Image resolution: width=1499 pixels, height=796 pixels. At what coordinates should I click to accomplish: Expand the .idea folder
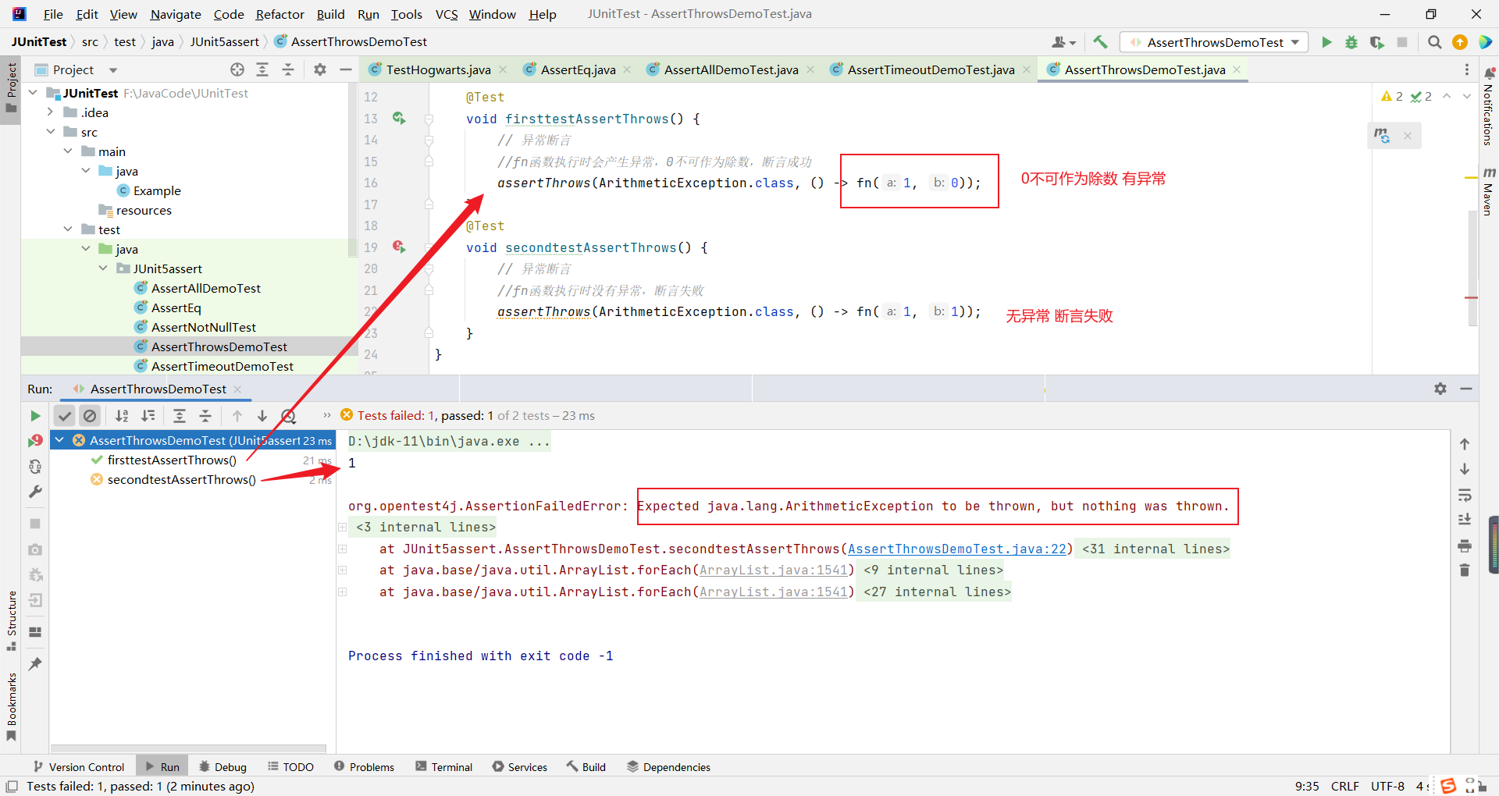click(x=51, y=112)
